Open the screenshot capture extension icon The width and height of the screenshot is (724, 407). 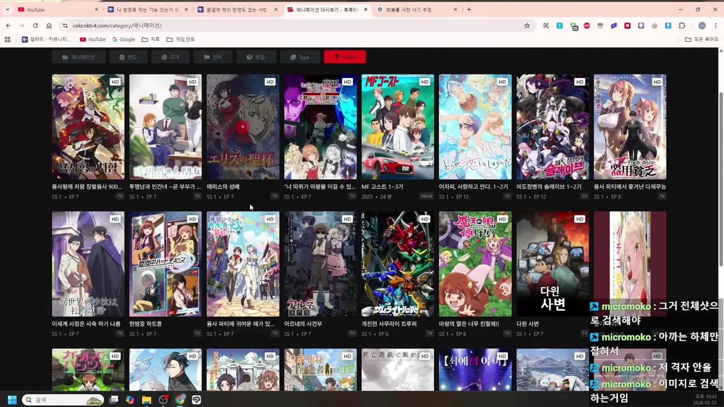pos(546,25)
